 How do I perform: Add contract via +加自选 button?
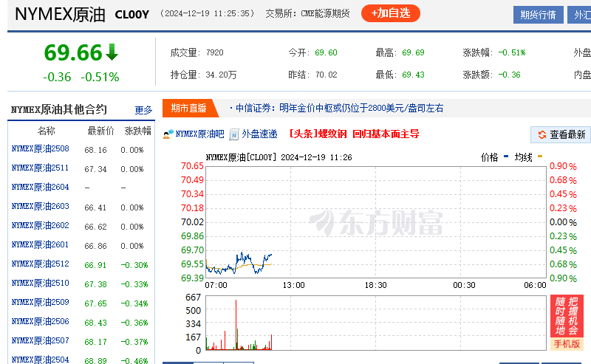[391, 13]
